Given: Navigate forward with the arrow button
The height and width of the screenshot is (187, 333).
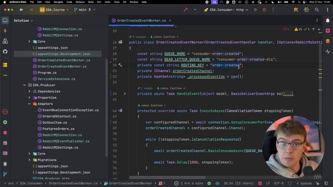Looking at the screenshot, I should point(31,10).
